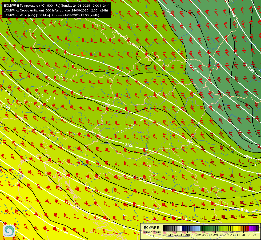Pick the black swatch above -50 in the colorbar

coord(164,228)
